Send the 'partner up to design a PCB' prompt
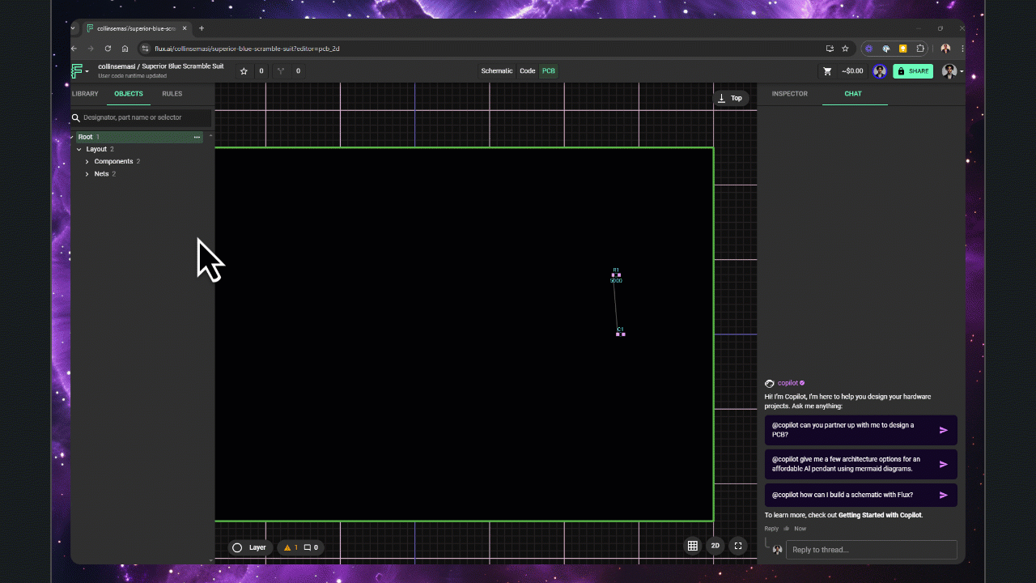Viewport: 1036px width, 583px height. pyautogui.click(x=943, y=430)
